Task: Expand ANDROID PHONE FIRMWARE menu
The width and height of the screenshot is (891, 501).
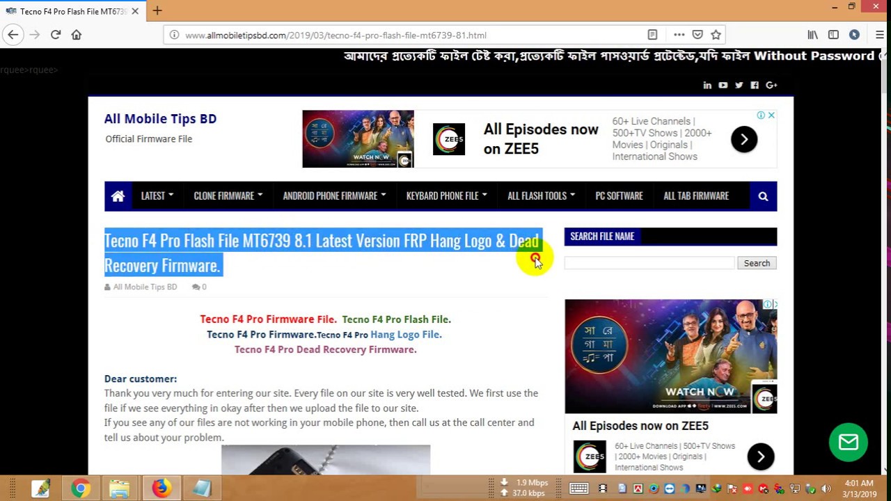Action: tap(334, 196)
